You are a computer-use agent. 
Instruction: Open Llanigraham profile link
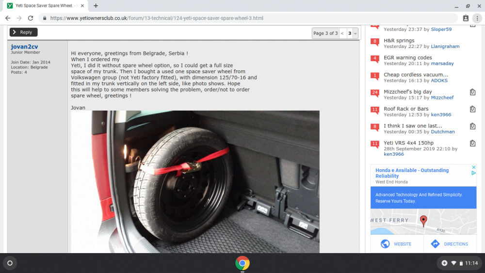pos(445,47)
